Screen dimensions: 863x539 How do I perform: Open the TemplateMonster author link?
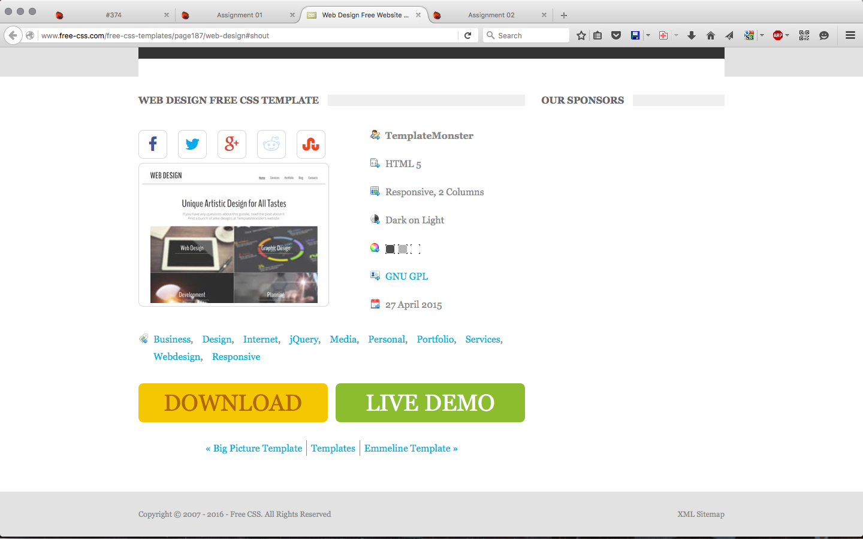pos(429,135)
